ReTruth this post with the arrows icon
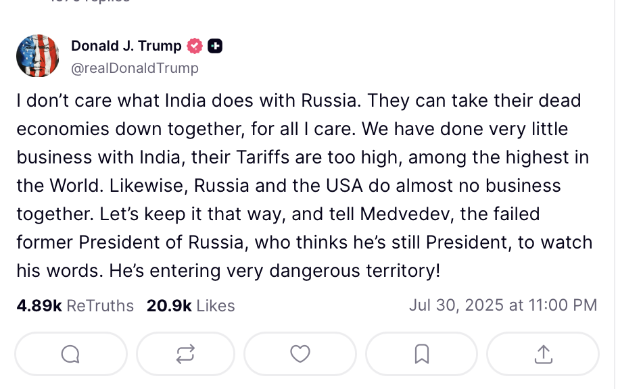 185,354
